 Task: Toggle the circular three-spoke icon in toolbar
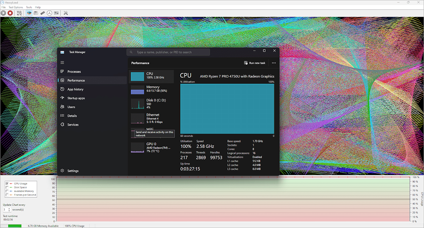[50, 13]
